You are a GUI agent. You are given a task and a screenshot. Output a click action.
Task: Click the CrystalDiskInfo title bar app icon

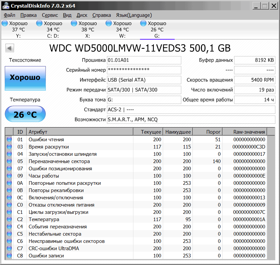coord(5,6)
